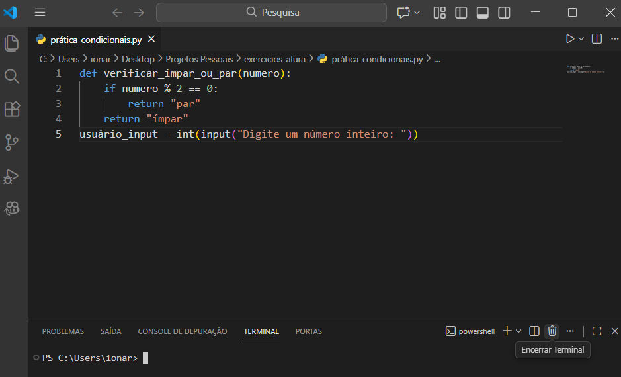Switch to CONSOLE DE DEPURAÇÃO tab
The height and width of the screenshot is (377, 621).
[x=182, y=331]
